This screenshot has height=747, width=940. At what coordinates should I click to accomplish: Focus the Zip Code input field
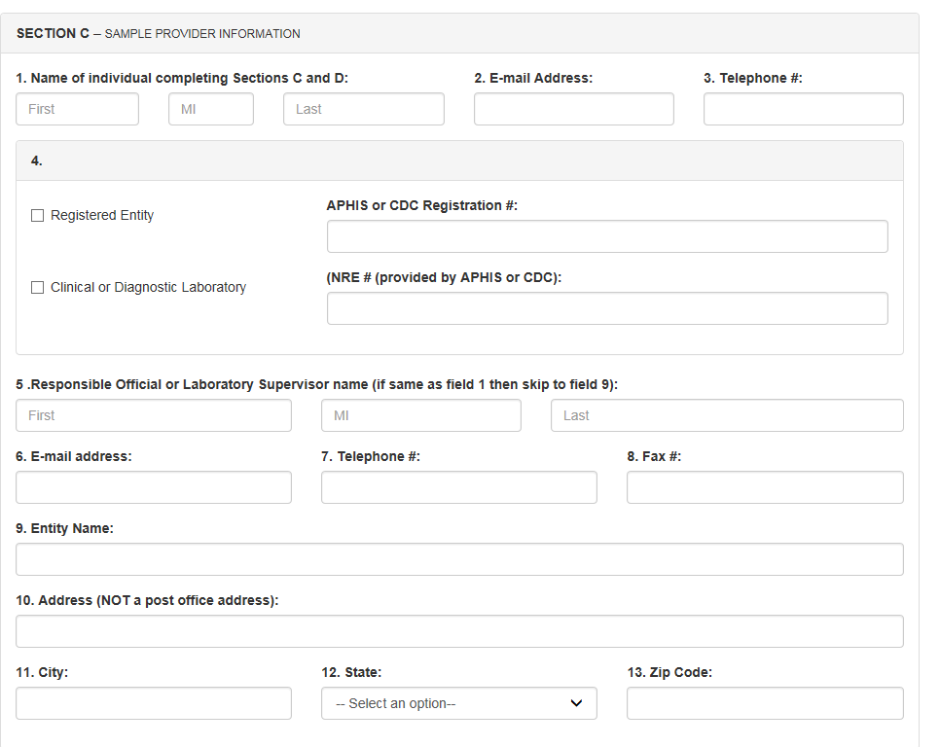tap(764, 703)
